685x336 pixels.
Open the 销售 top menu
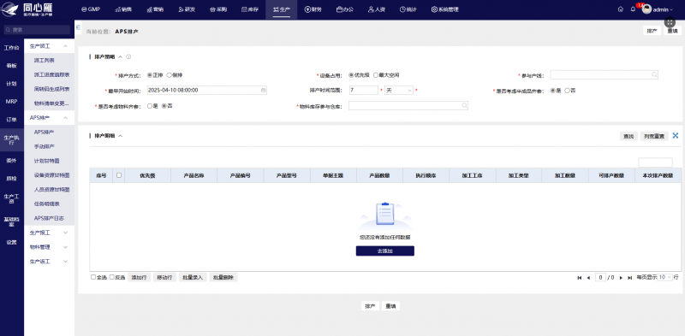click(123, 9)
